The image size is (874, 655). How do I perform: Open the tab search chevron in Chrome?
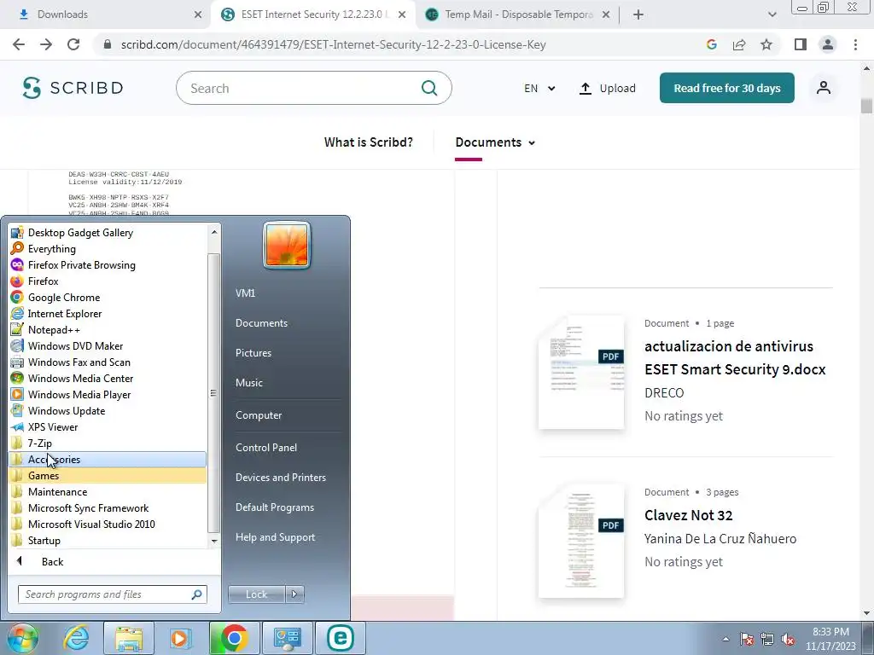coord(772,14)
